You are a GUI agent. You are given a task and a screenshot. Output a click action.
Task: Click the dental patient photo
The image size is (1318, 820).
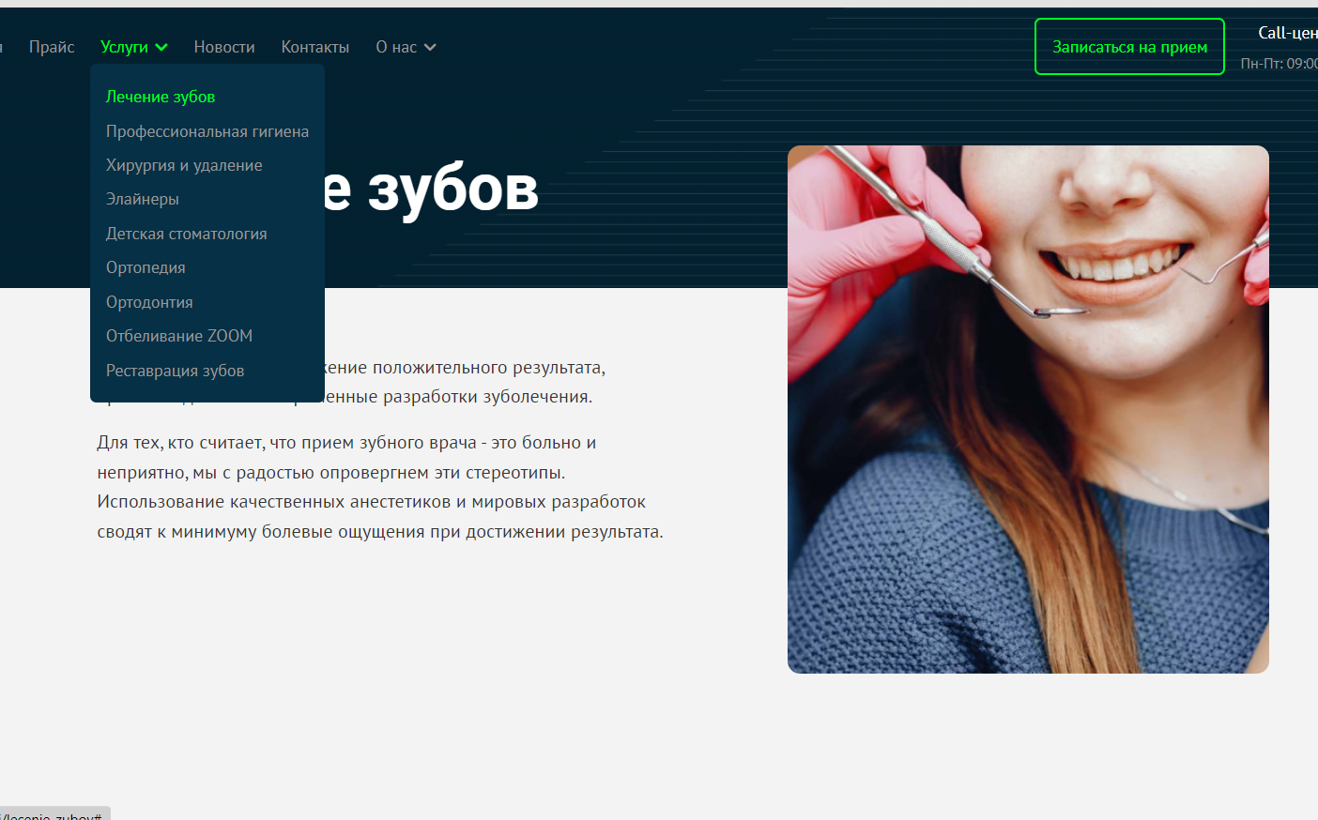[x=1028, y=409]
